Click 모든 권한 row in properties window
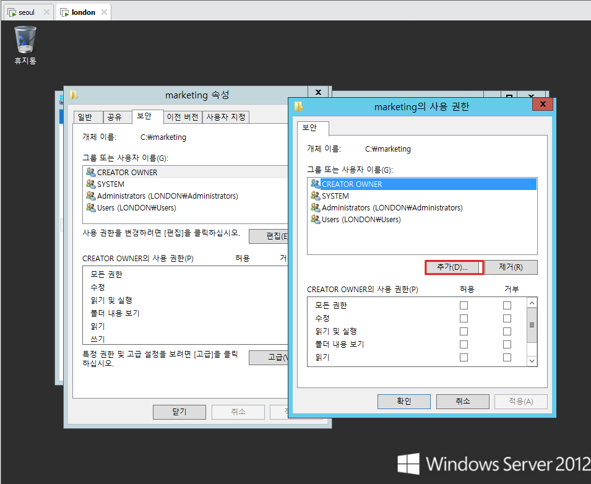The width and height of the screenshot is (591, 484). click(186, 274)
